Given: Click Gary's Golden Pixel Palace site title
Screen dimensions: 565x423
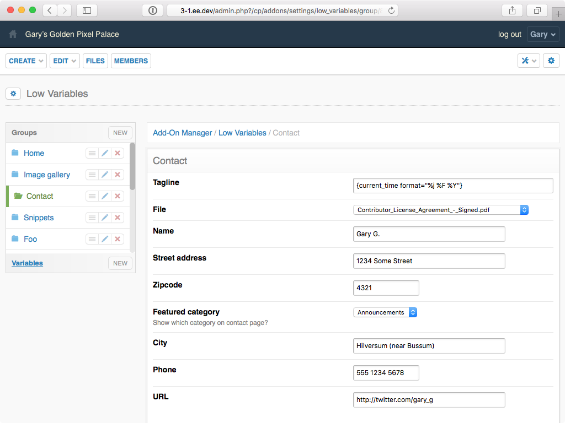Looking at the screenshot, I should tap(72, 34).
